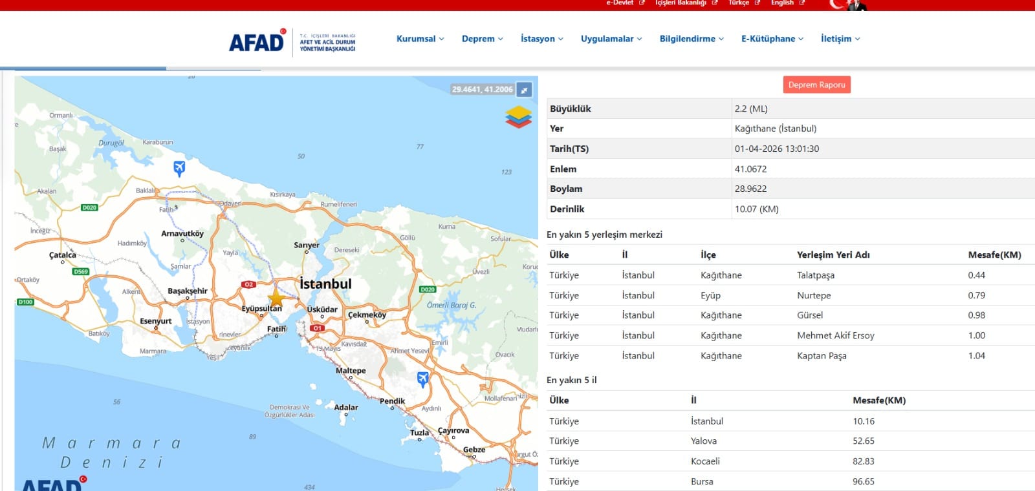
Task: Expand the map to fullscreen
Action: 525,90
